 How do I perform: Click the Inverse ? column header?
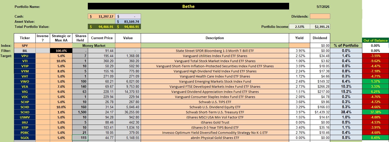pos(43,38)
